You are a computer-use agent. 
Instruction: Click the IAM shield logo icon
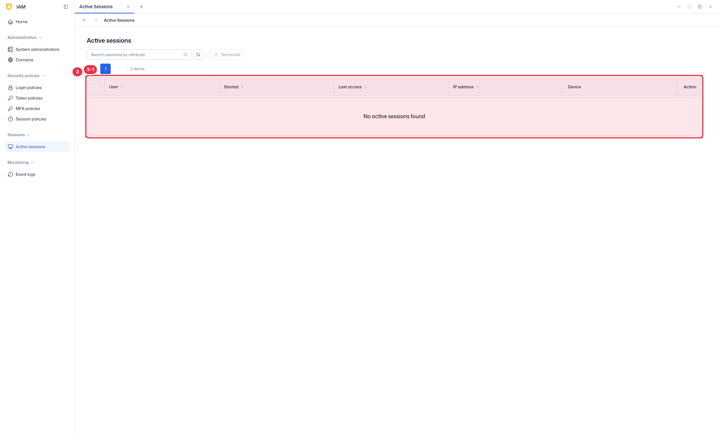[9, 7]
